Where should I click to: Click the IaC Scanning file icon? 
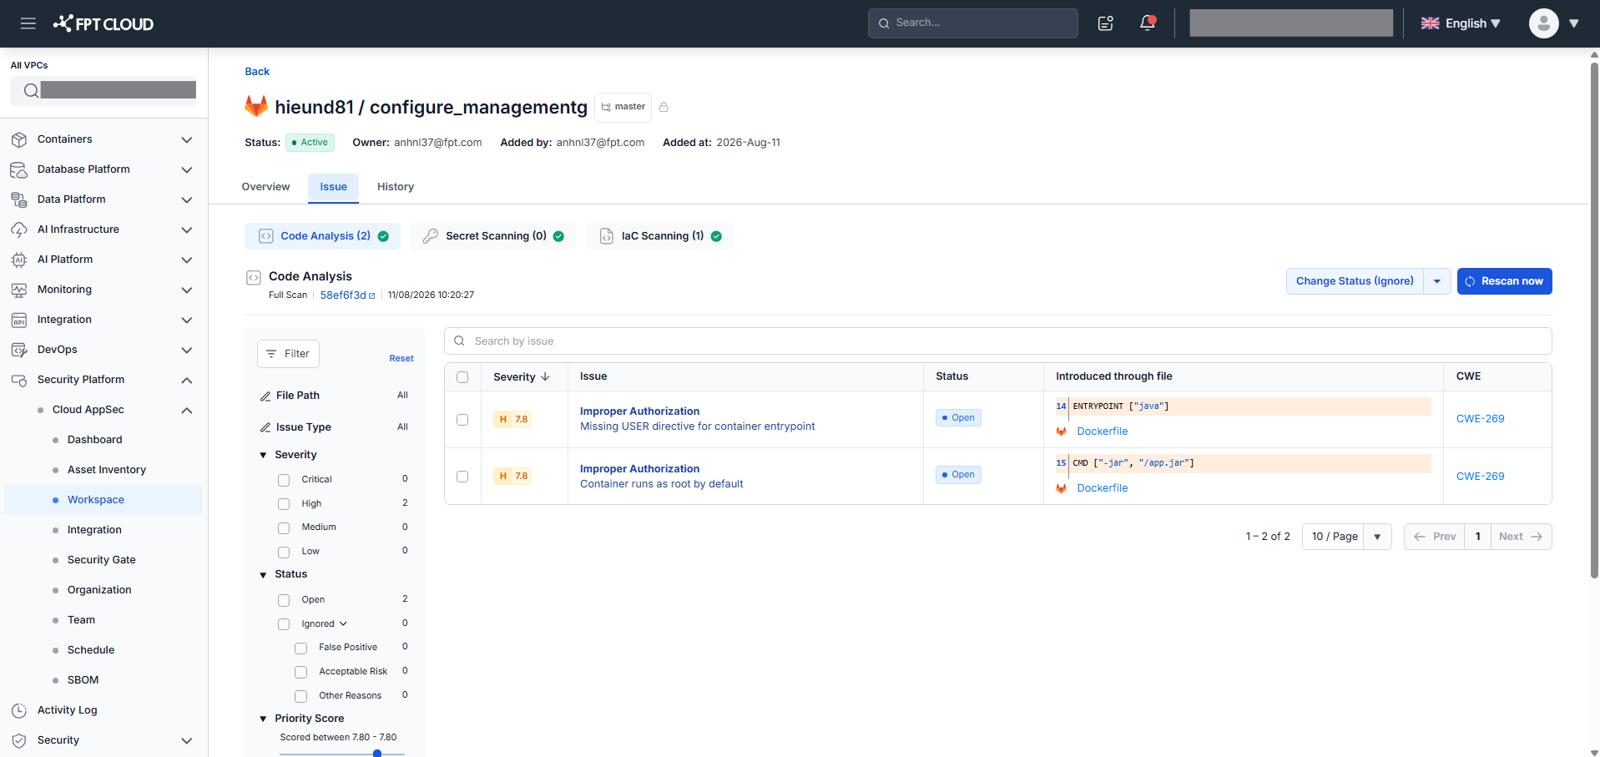607,236
